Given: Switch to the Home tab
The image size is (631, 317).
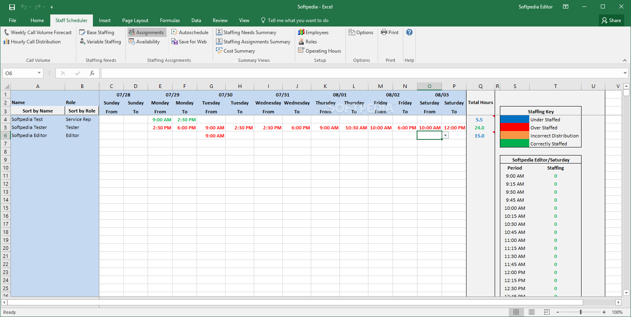Looking at the screenshot, I should (37, 20).
